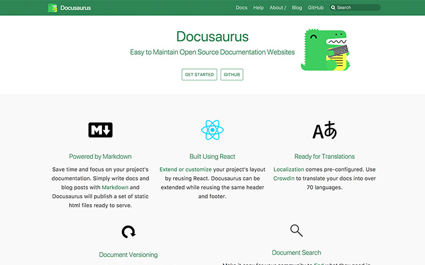Select the Document Search heading

coord(296,253)
